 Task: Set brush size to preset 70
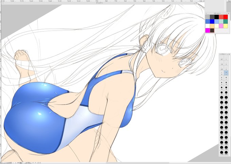(x=226, y=108)
